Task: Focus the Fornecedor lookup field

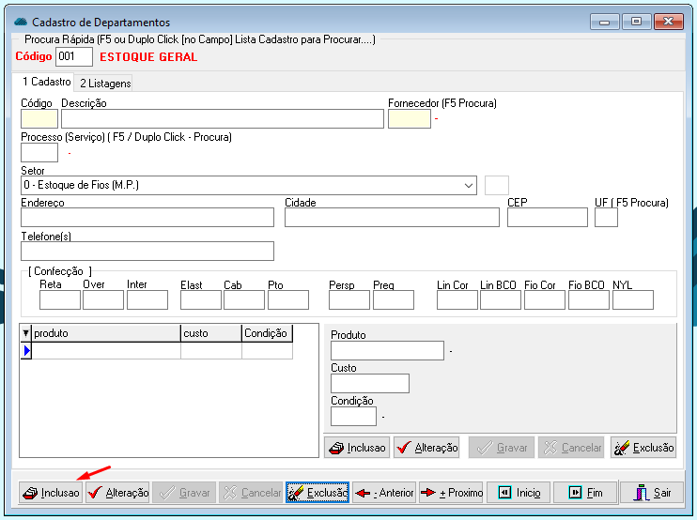Action: tap(409, 118)
